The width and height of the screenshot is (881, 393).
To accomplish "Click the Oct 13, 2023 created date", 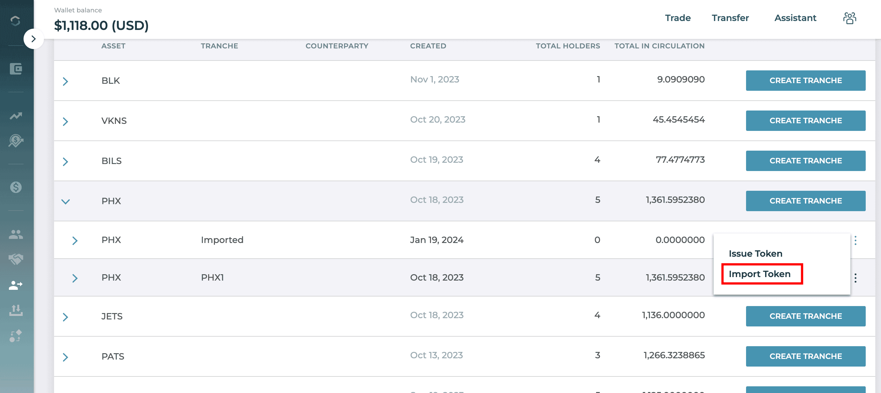I will [x=436, y=355].
